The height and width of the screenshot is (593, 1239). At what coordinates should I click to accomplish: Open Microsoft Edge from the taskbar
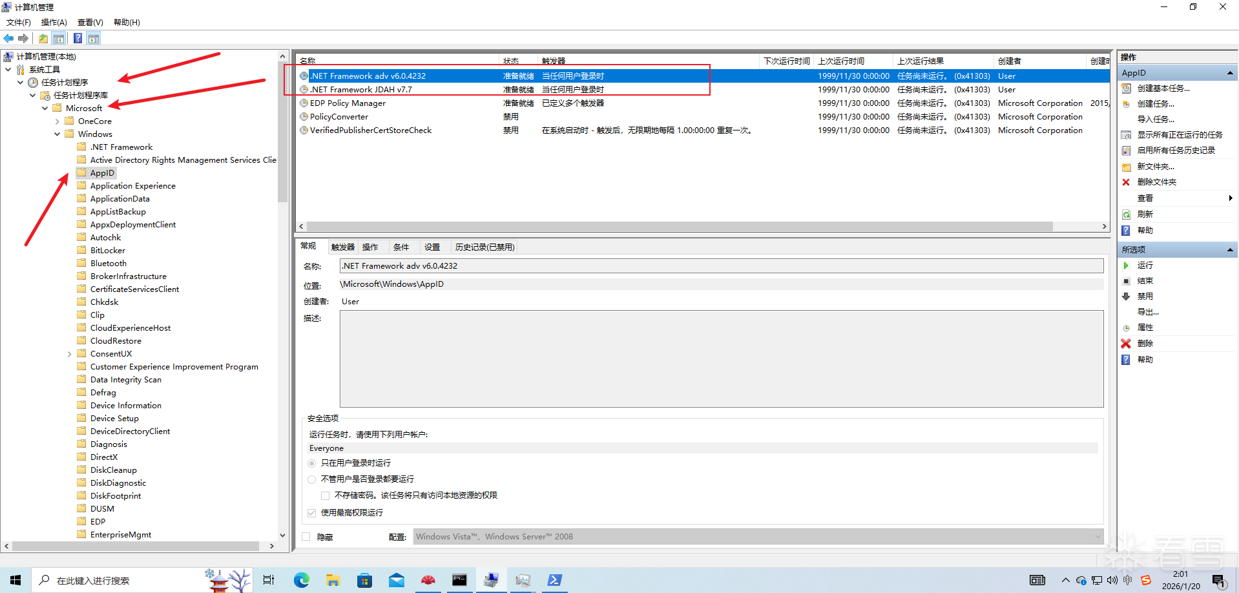(x=301, y=580)
